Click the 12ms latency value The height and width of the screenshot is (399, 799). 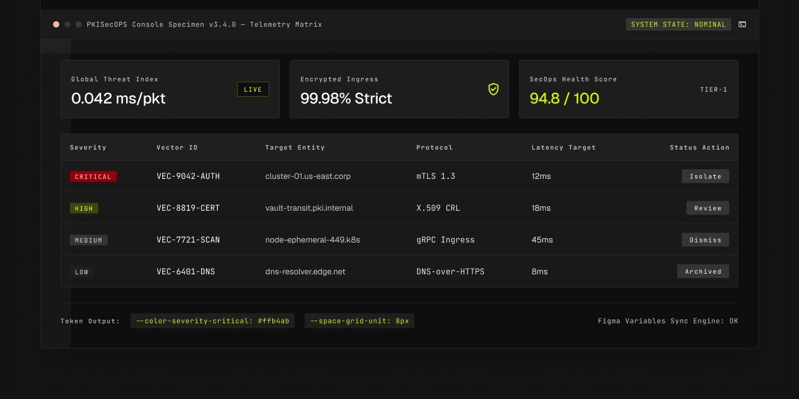pos(541,176)
